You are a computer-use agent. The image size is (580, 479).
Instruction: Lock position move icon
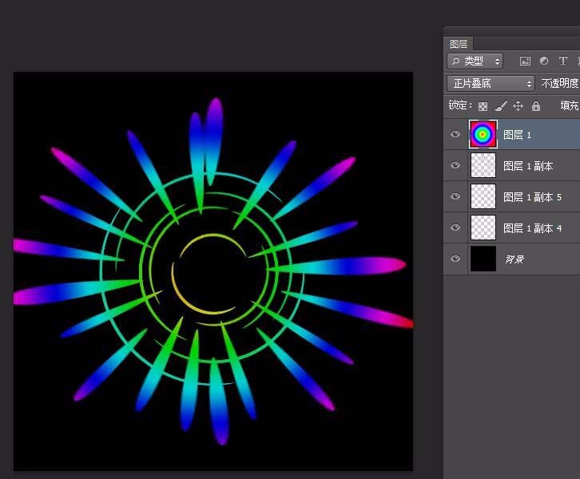click(518, 106)
